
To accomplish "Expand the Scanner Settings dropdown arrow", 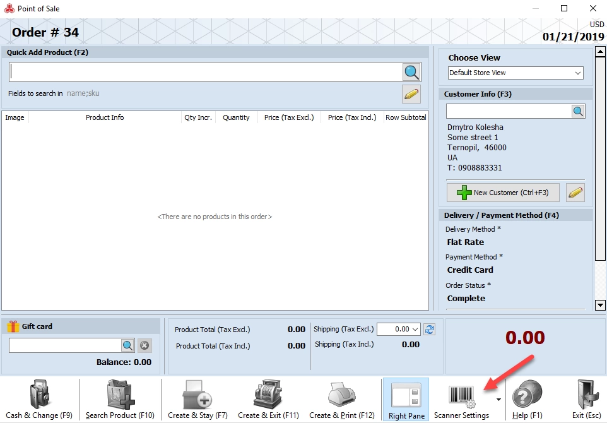I will (x=498, y=400).
